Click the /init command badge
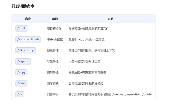 [21, 28]
